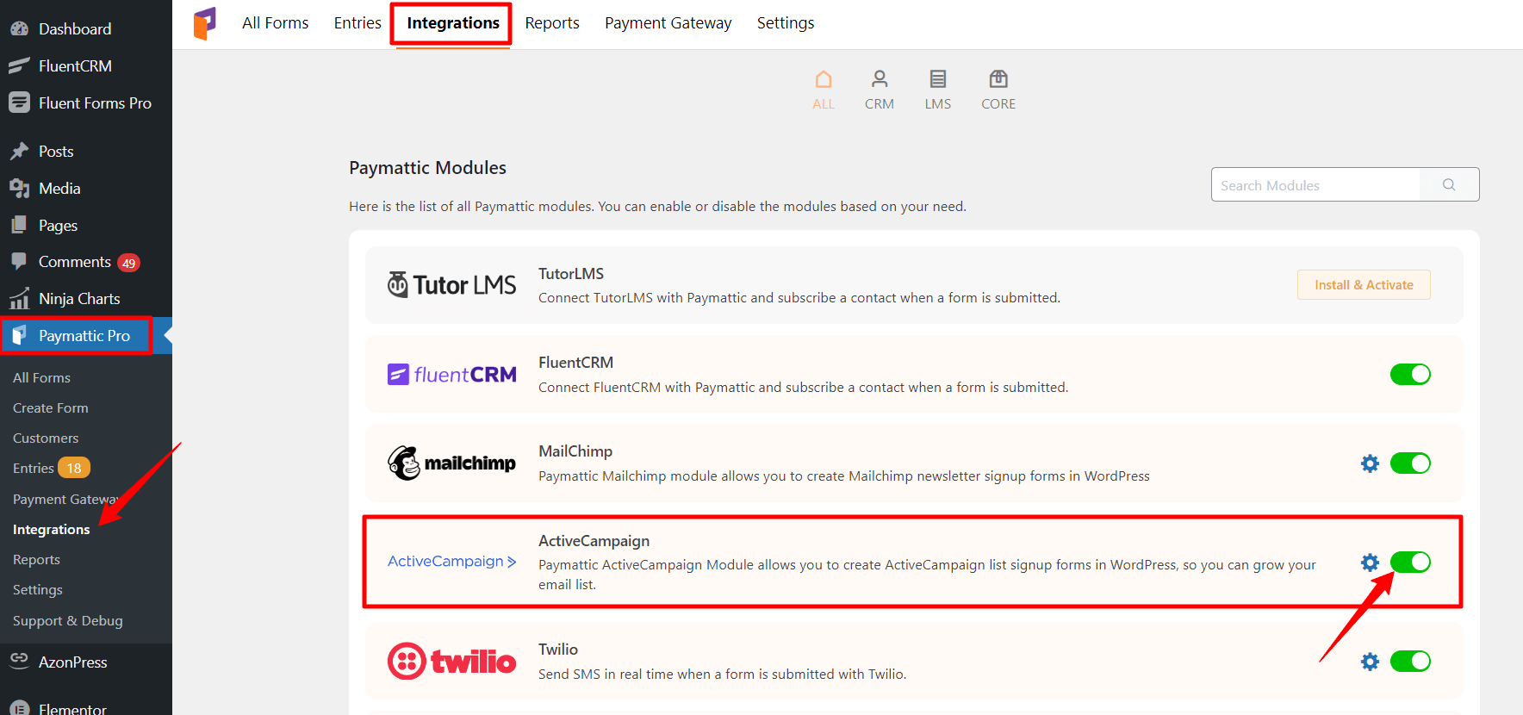Filter modules by LMS list icon
This screenshot has width=1523, height=715.
coord(938,79)
